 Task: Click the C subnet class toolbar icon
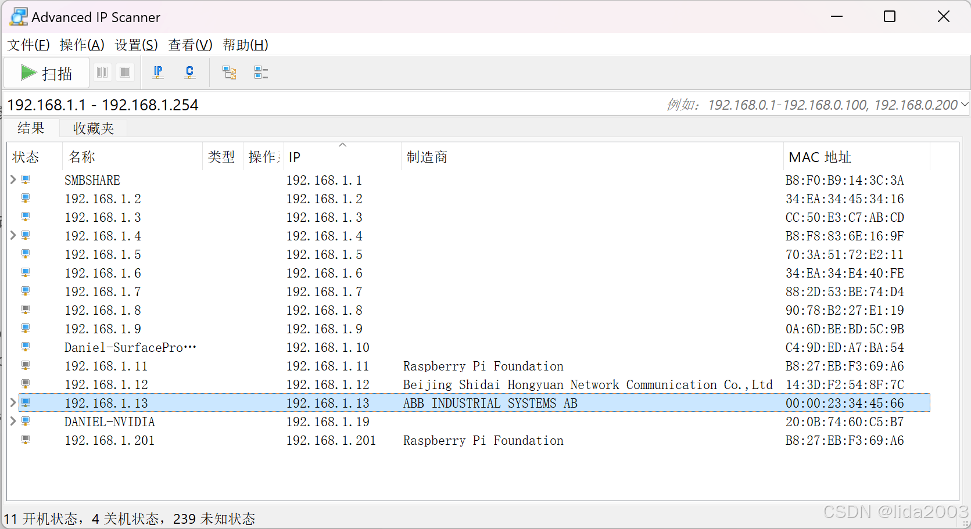tap(189, 73)
